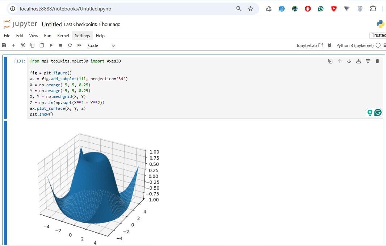Restart the kernel with the circular arrow
This screenshot has width=386, height=246.
click(70, 46)
